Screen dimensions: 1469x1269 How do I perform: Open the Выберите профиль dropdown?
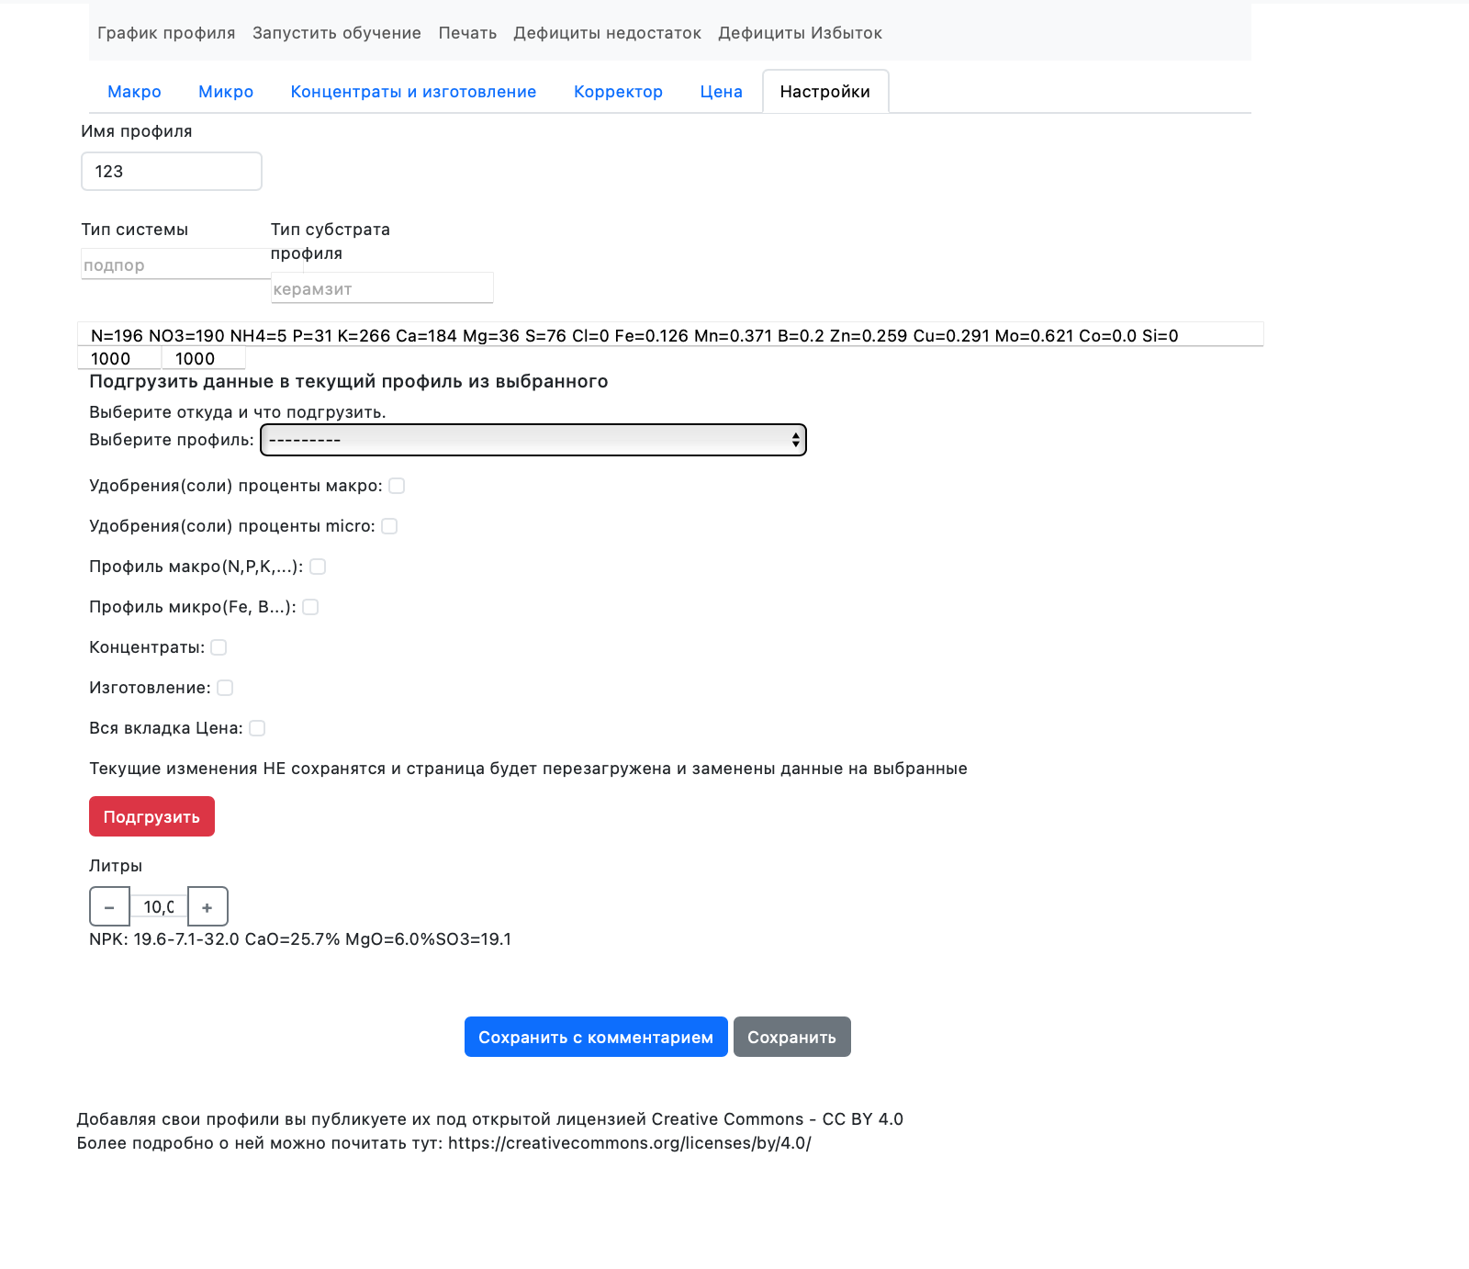click(x=533, y=440)
